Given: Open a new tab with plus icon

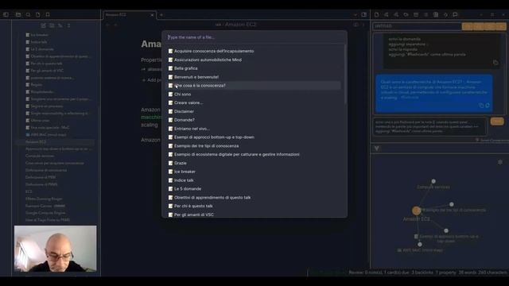Looking at the screenshot, I should click(x=161, y=15).
